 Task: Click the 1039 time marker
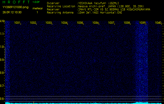click(x=142, y=23)
